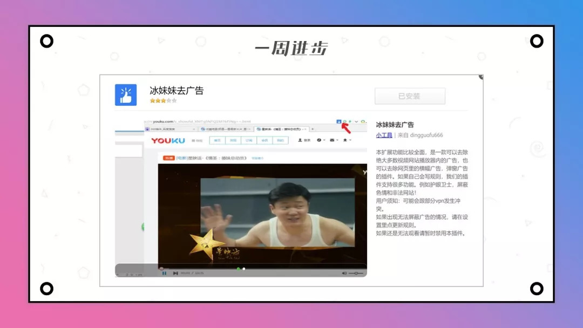Expand the Youku favorites star dropdown
Viewport: 583px width, 328px height.
[x=347, y=140]
